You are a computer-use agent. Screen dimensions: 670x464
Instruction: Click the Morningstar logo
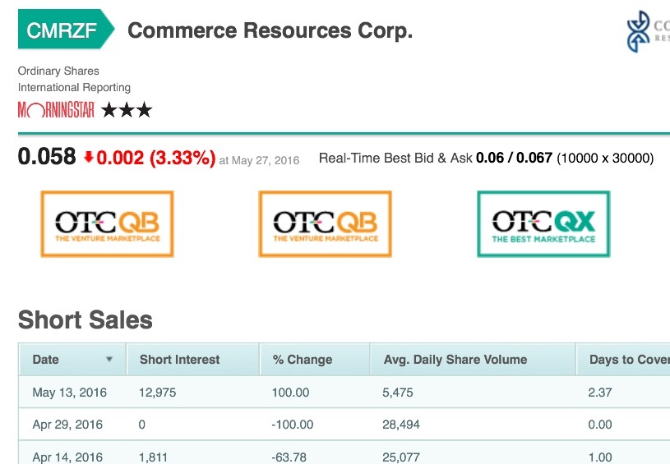(x=57, y=110)
